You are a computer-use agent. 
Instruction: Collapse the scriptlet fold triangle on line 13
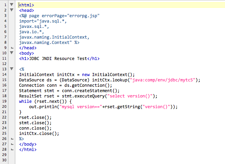pos(11,69)
